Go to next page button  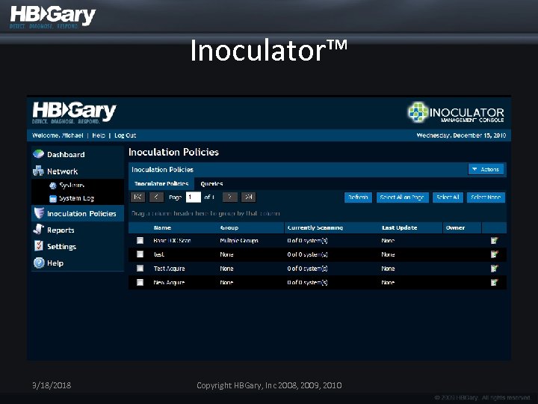(230, 198)
